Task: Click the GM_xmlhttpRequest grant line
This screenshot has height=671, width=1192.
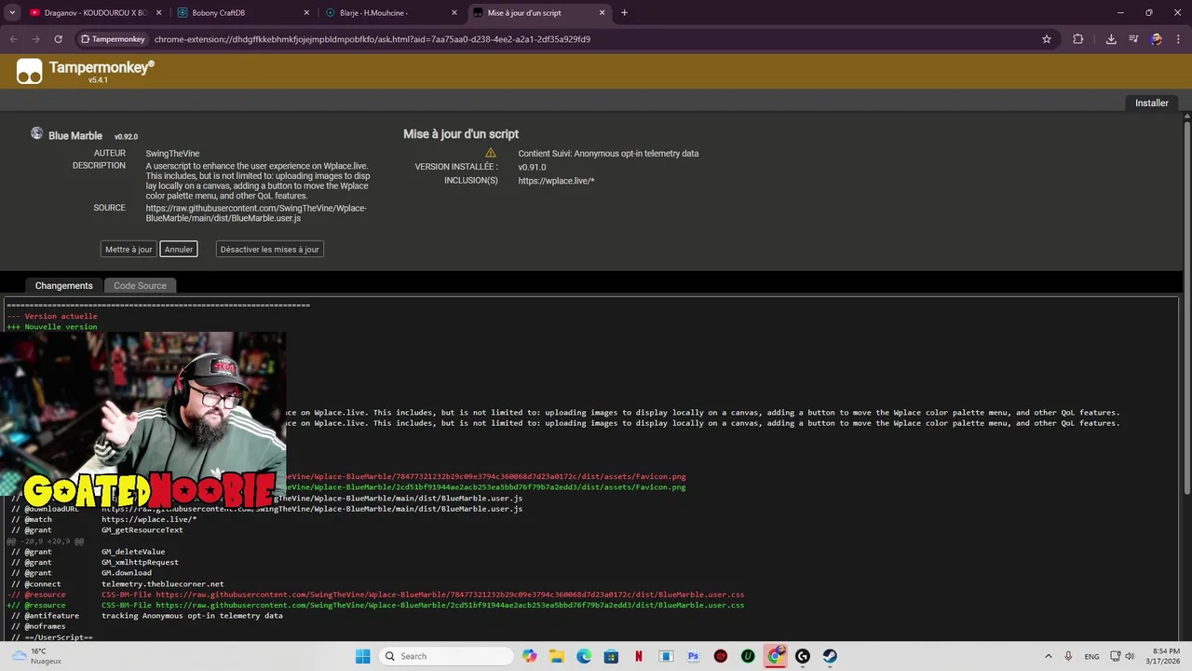Action: (x=140, y=563)
